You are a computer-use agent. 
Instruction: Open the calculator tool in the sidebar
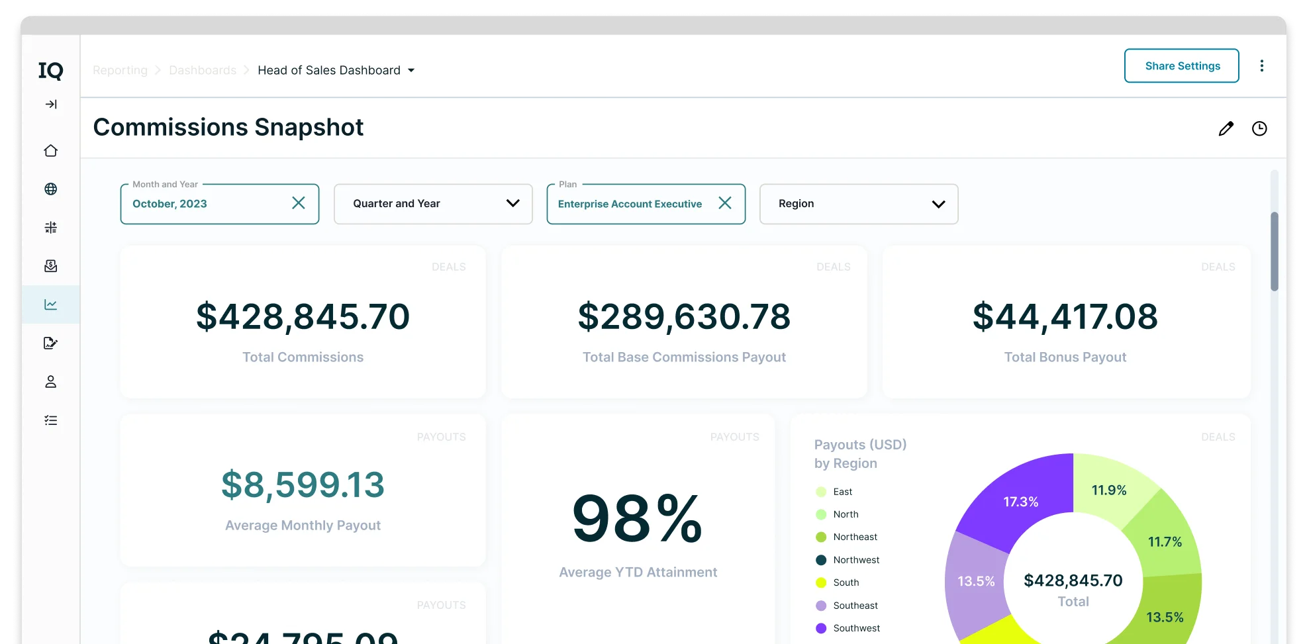[x=51, y=228]
